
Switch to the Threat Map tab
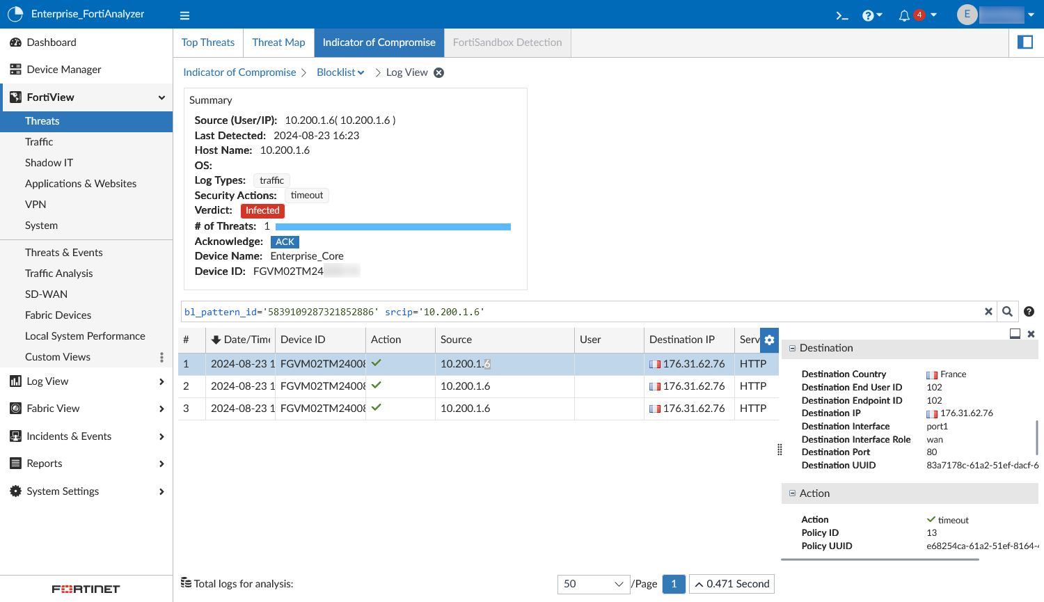click(x=278, y=42)
